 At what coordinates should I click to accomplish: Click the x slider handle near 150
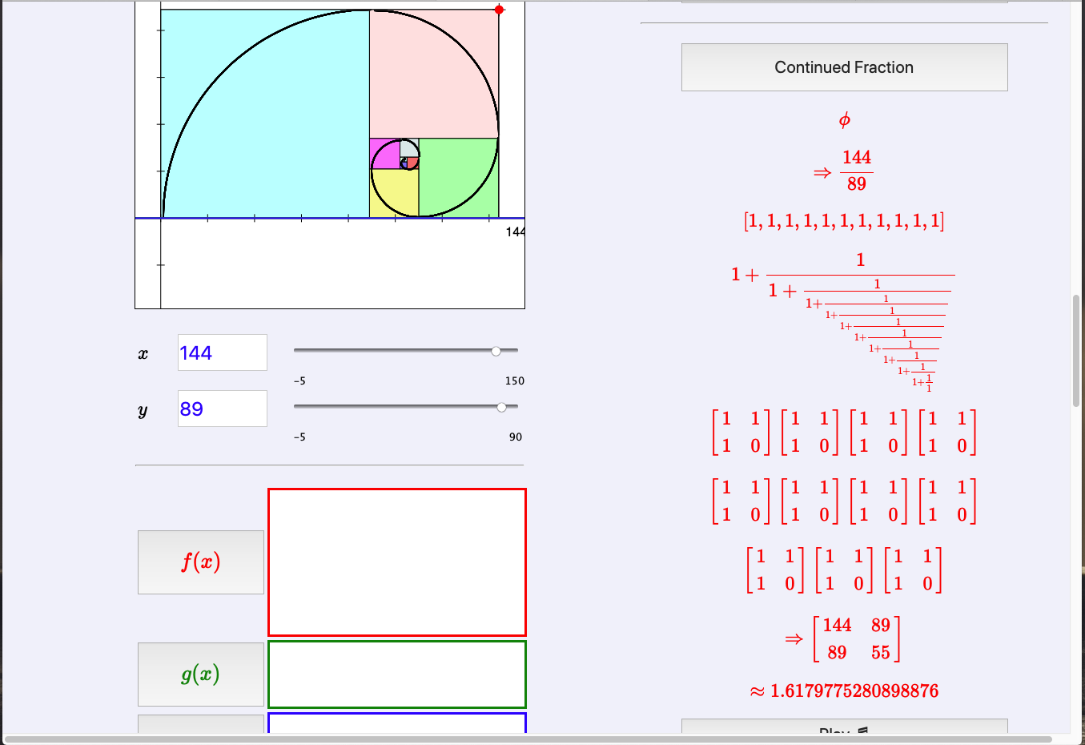click(x=496, y=351)
